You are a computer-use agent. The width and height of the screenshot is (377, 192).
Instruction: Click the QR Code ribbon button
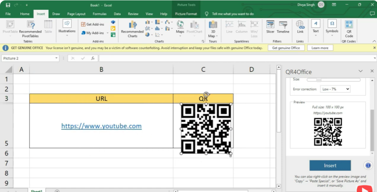coord(349,29)
